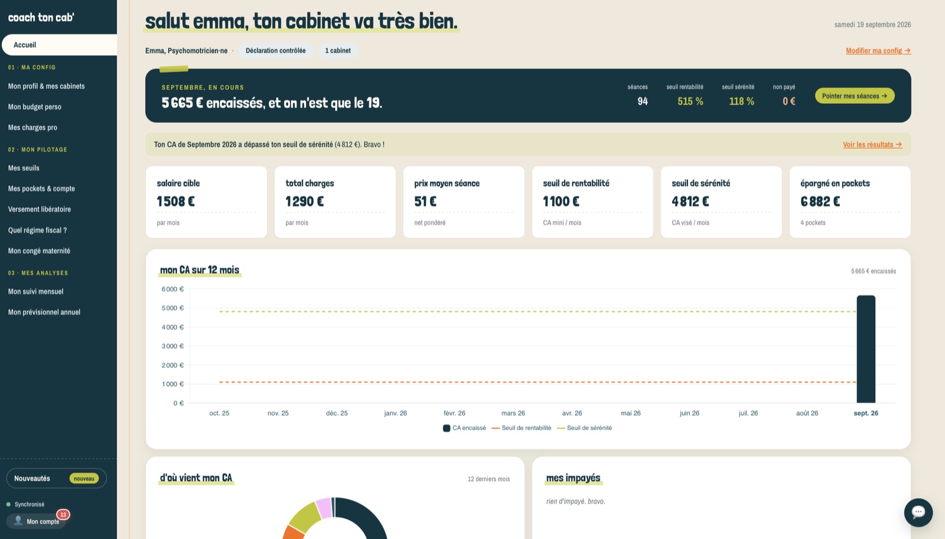The height and width of the screenshot is (539, 945).
Task: Click Voir les résultats link
Action: point(872,145)
